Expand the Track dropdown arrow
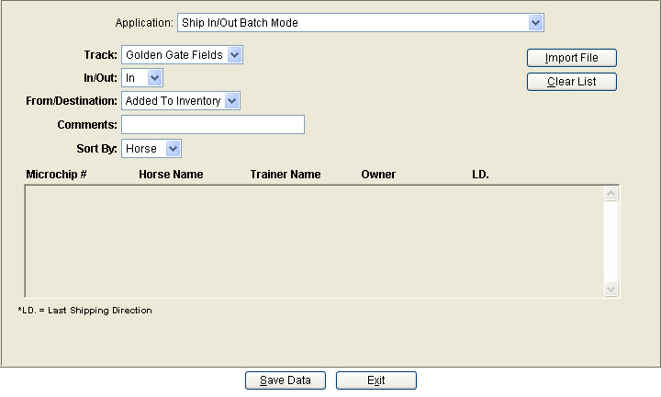Viewport: 661px width, 397px height. coord(234,55)
